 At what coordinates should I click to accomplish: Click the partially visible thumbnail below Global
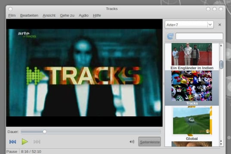pos(192,144)
